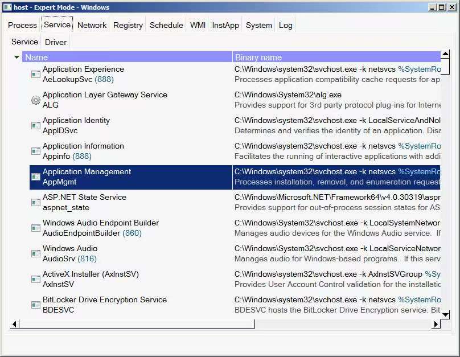The width and height of the screenshot is (460, 357).
Task: Click the BitLocker Drive Encryption service icon
Action: pyautogui.click(x=35, y=305)
